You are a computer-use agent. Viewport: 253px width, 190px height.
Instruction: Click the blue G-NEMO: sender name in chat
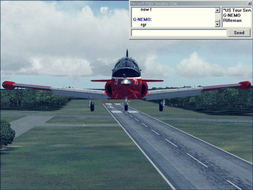(x=142, y=19)
